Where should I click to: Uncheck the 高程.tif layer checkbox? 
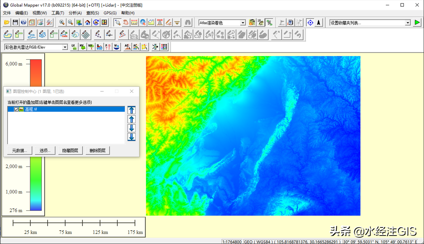(x=16, y=109)
